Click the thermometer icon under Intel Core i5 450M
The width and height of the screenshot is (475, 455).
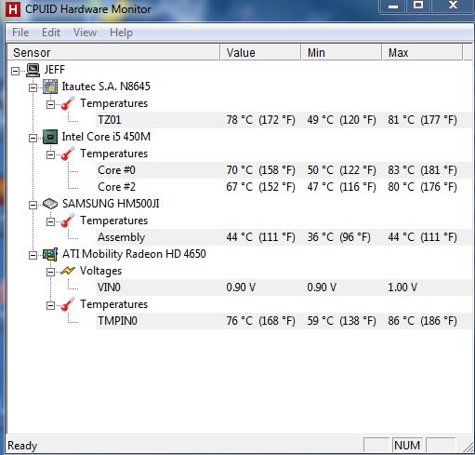click(68, 154)
